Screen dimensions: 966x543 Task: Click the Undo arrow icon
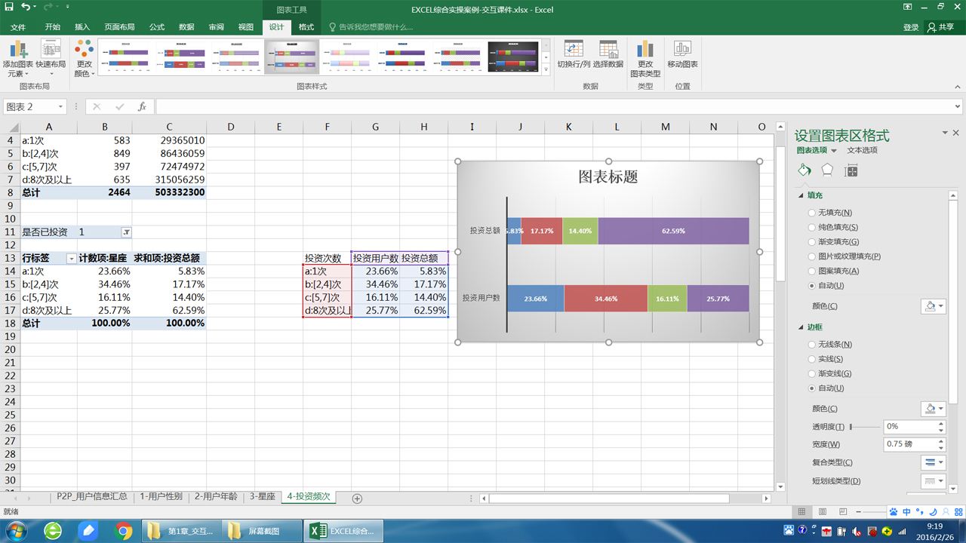point(26,7)
